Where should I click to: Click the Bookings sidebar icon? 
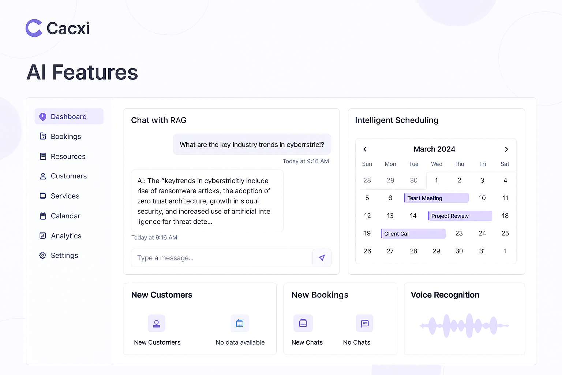click(43, 136)
